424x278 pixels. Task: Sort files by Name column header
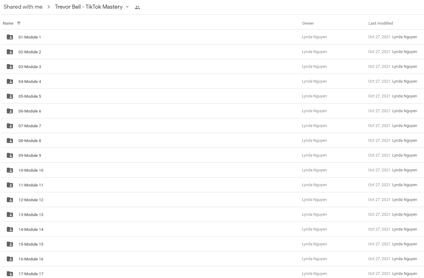click(x=8, y=23)
